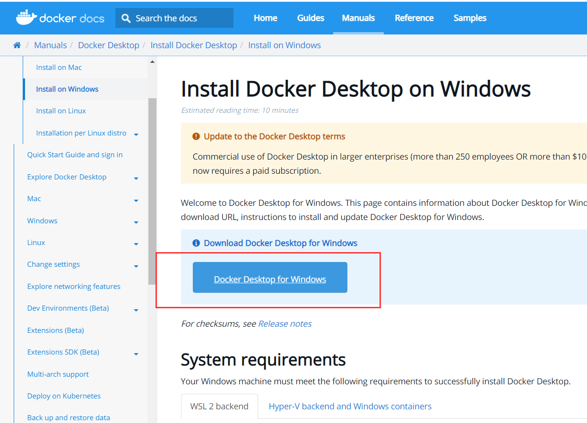Focus the Search the docs field
587x423 pixels.
point(174,18)
